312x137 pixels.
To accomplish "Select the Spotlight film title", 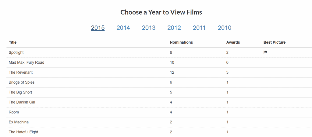I will (x=16, y=53).
